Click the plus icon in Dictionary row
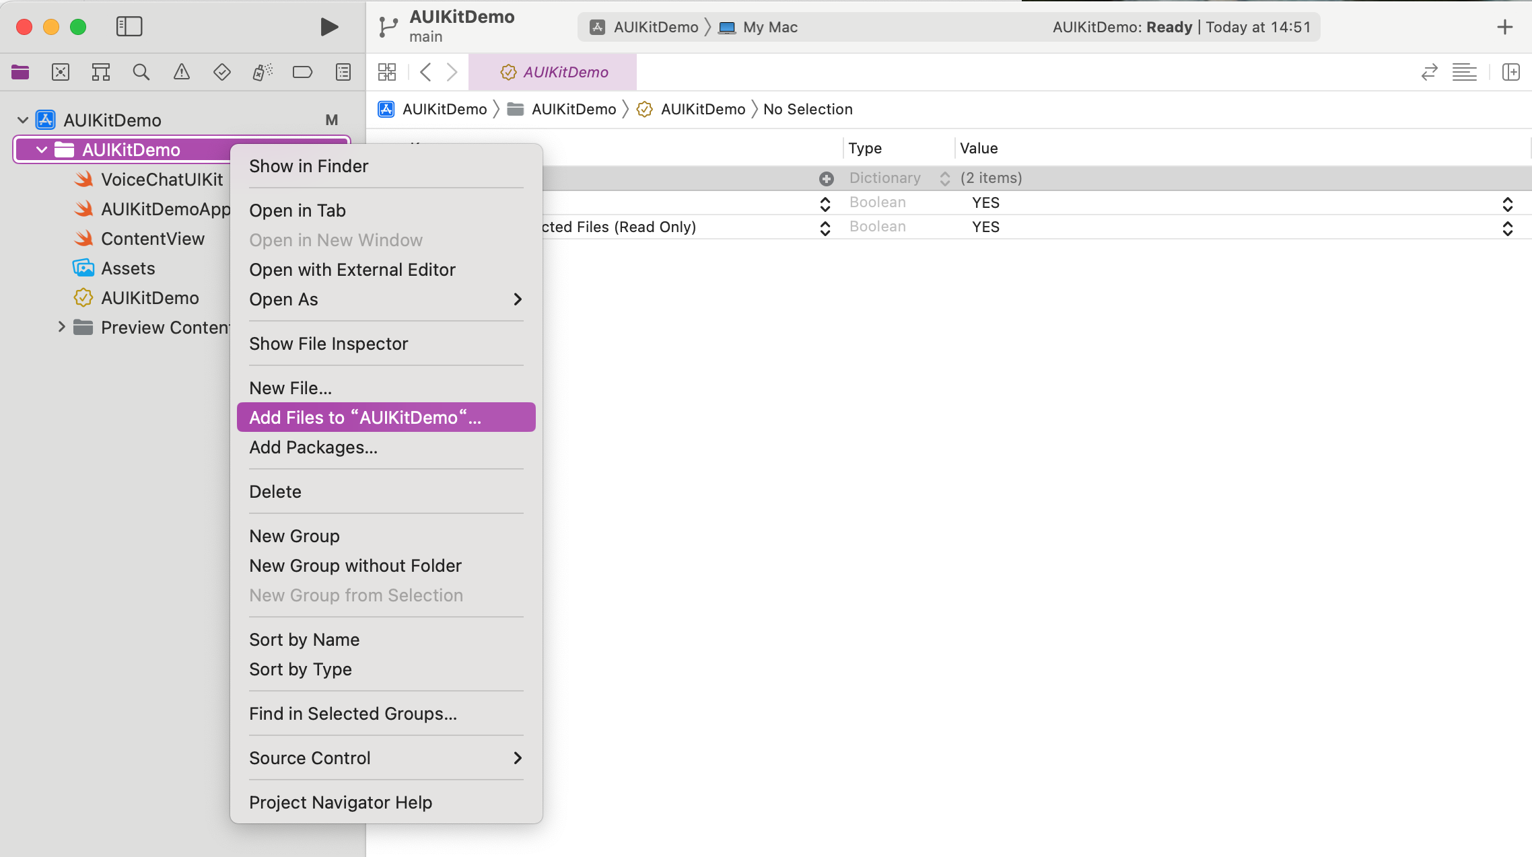 [827, 178]
